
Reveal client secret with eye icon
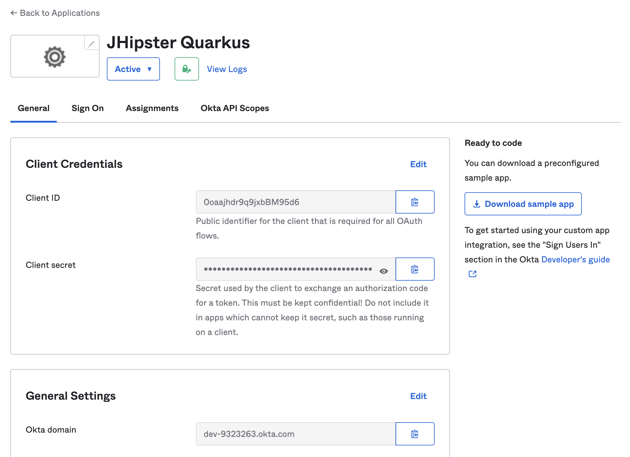pos(384,271)
